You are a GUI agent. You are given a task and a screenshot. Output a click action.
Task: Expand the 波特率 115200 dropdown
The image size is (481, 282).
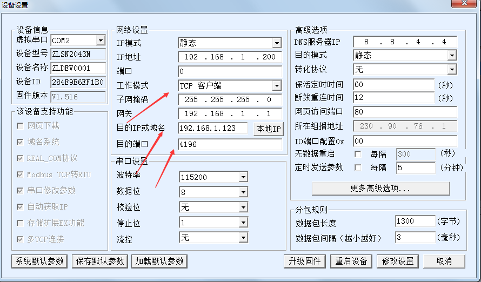coord(243,177)
